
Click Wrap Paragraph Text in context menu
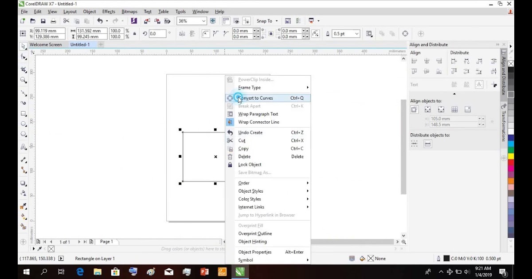coord(268,114)
